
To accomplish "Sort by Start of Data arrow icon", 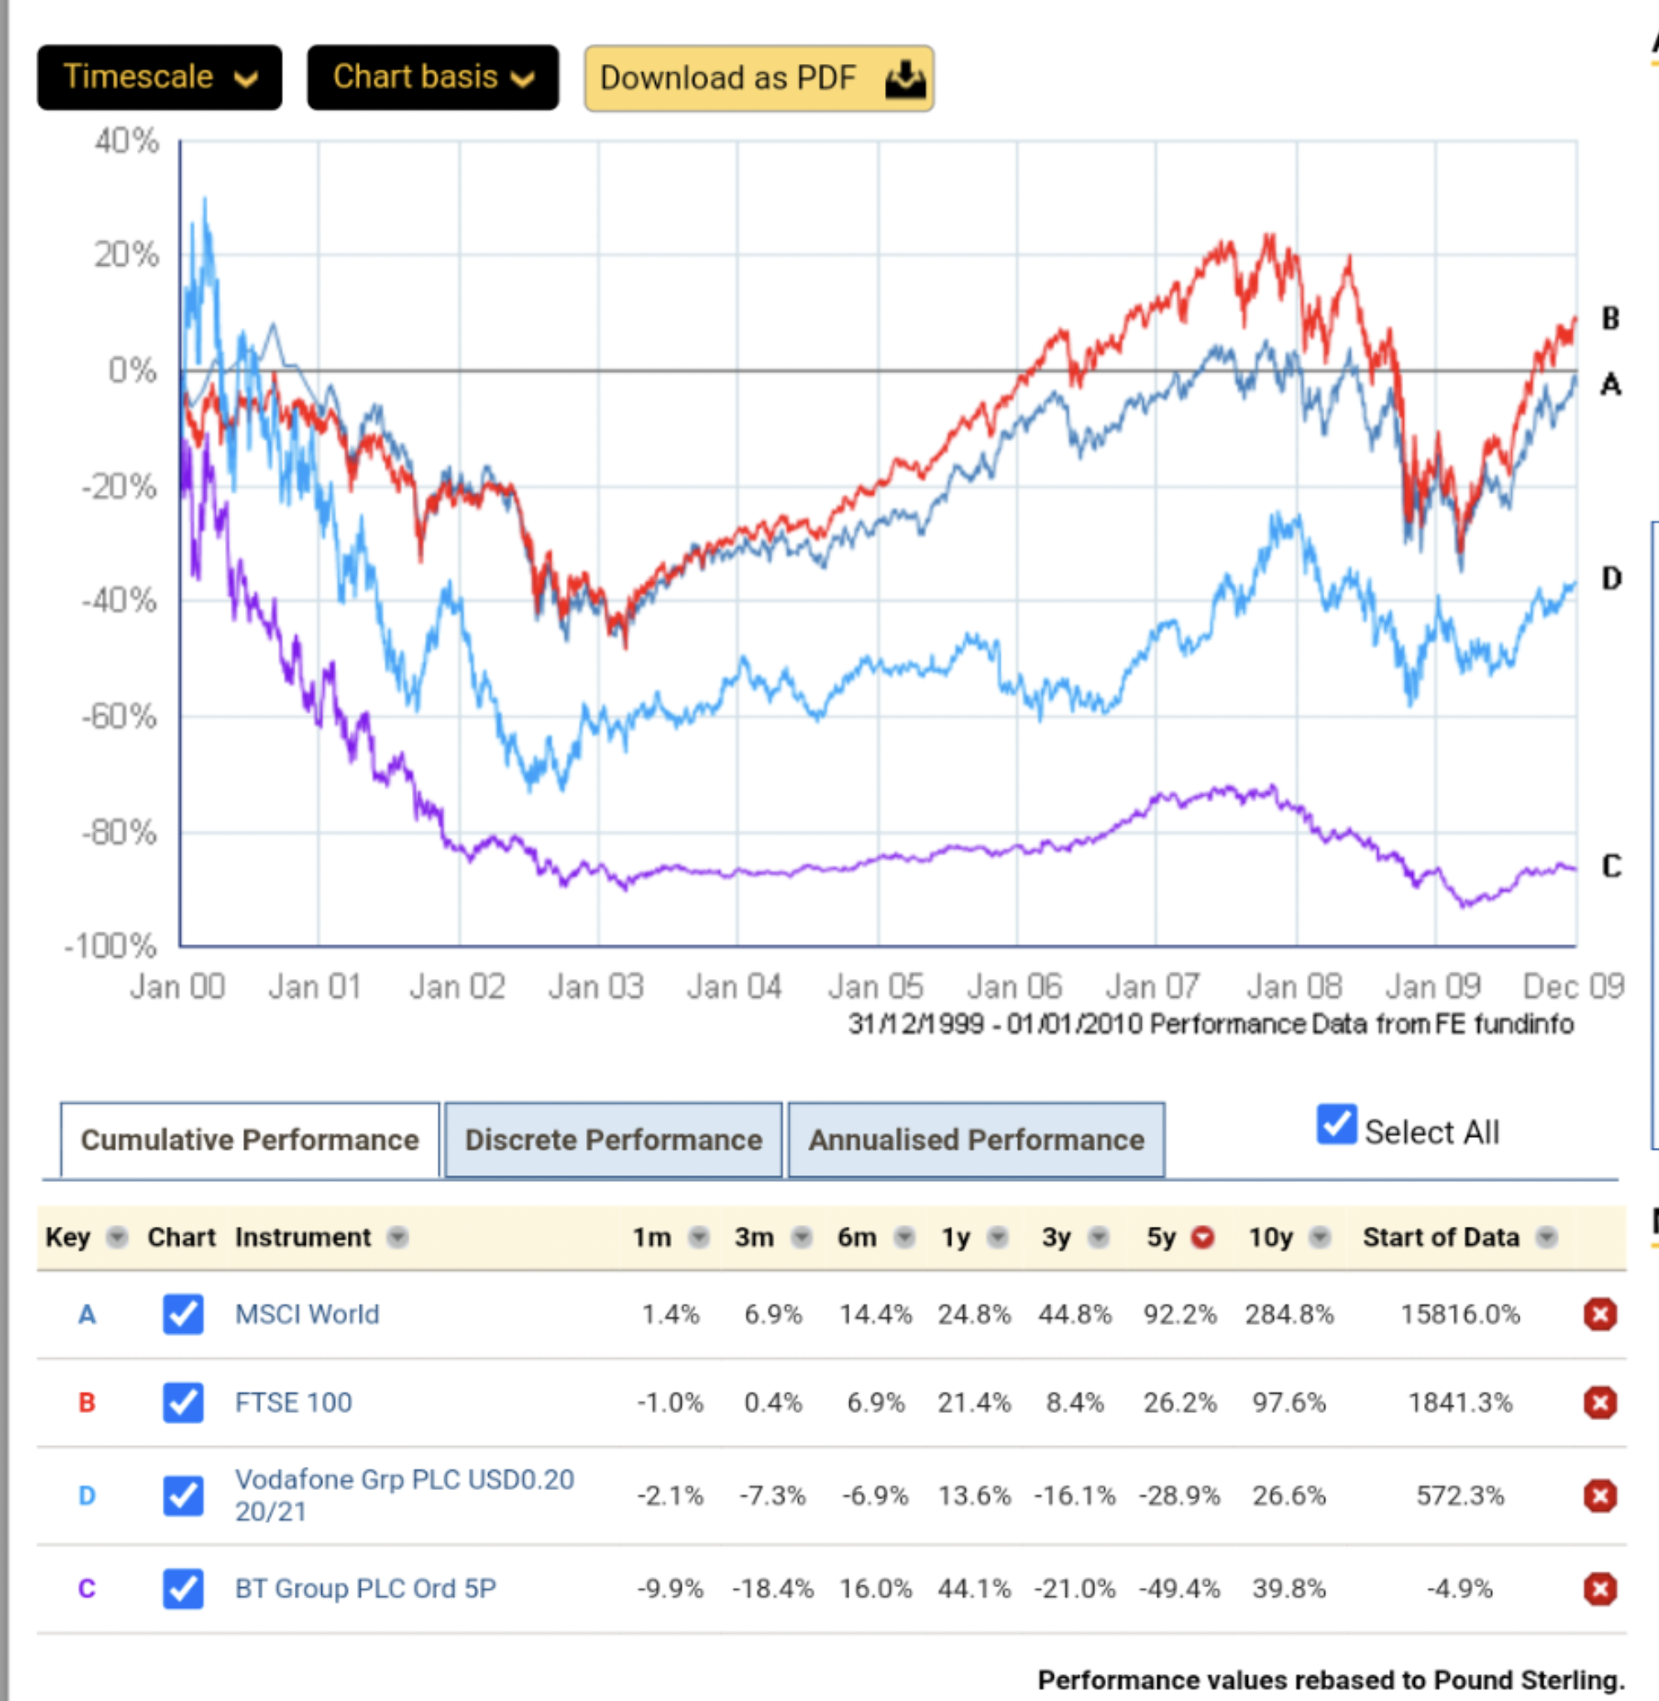I will coord(1547,1237).
